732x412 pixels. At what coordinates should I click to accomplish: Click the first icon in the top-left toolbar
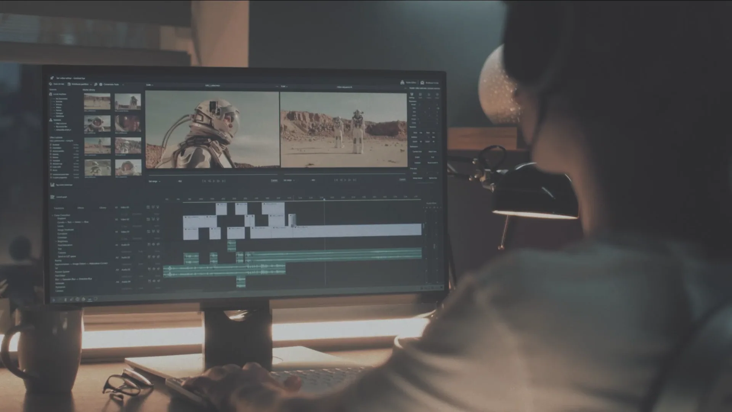click(51, 84)
